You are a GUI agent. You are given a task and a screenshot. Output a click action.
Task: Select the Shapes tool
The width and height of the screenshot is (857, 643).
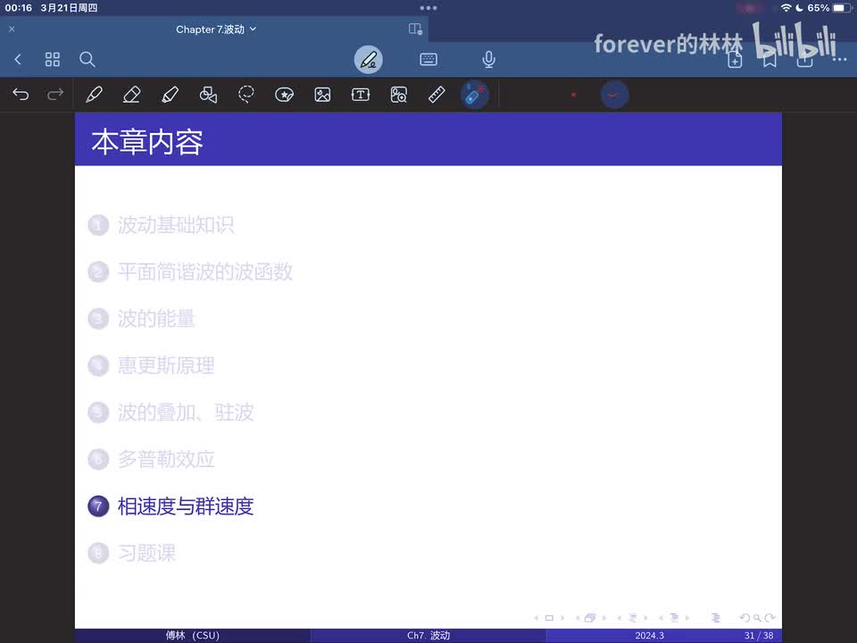click(208, 95)
